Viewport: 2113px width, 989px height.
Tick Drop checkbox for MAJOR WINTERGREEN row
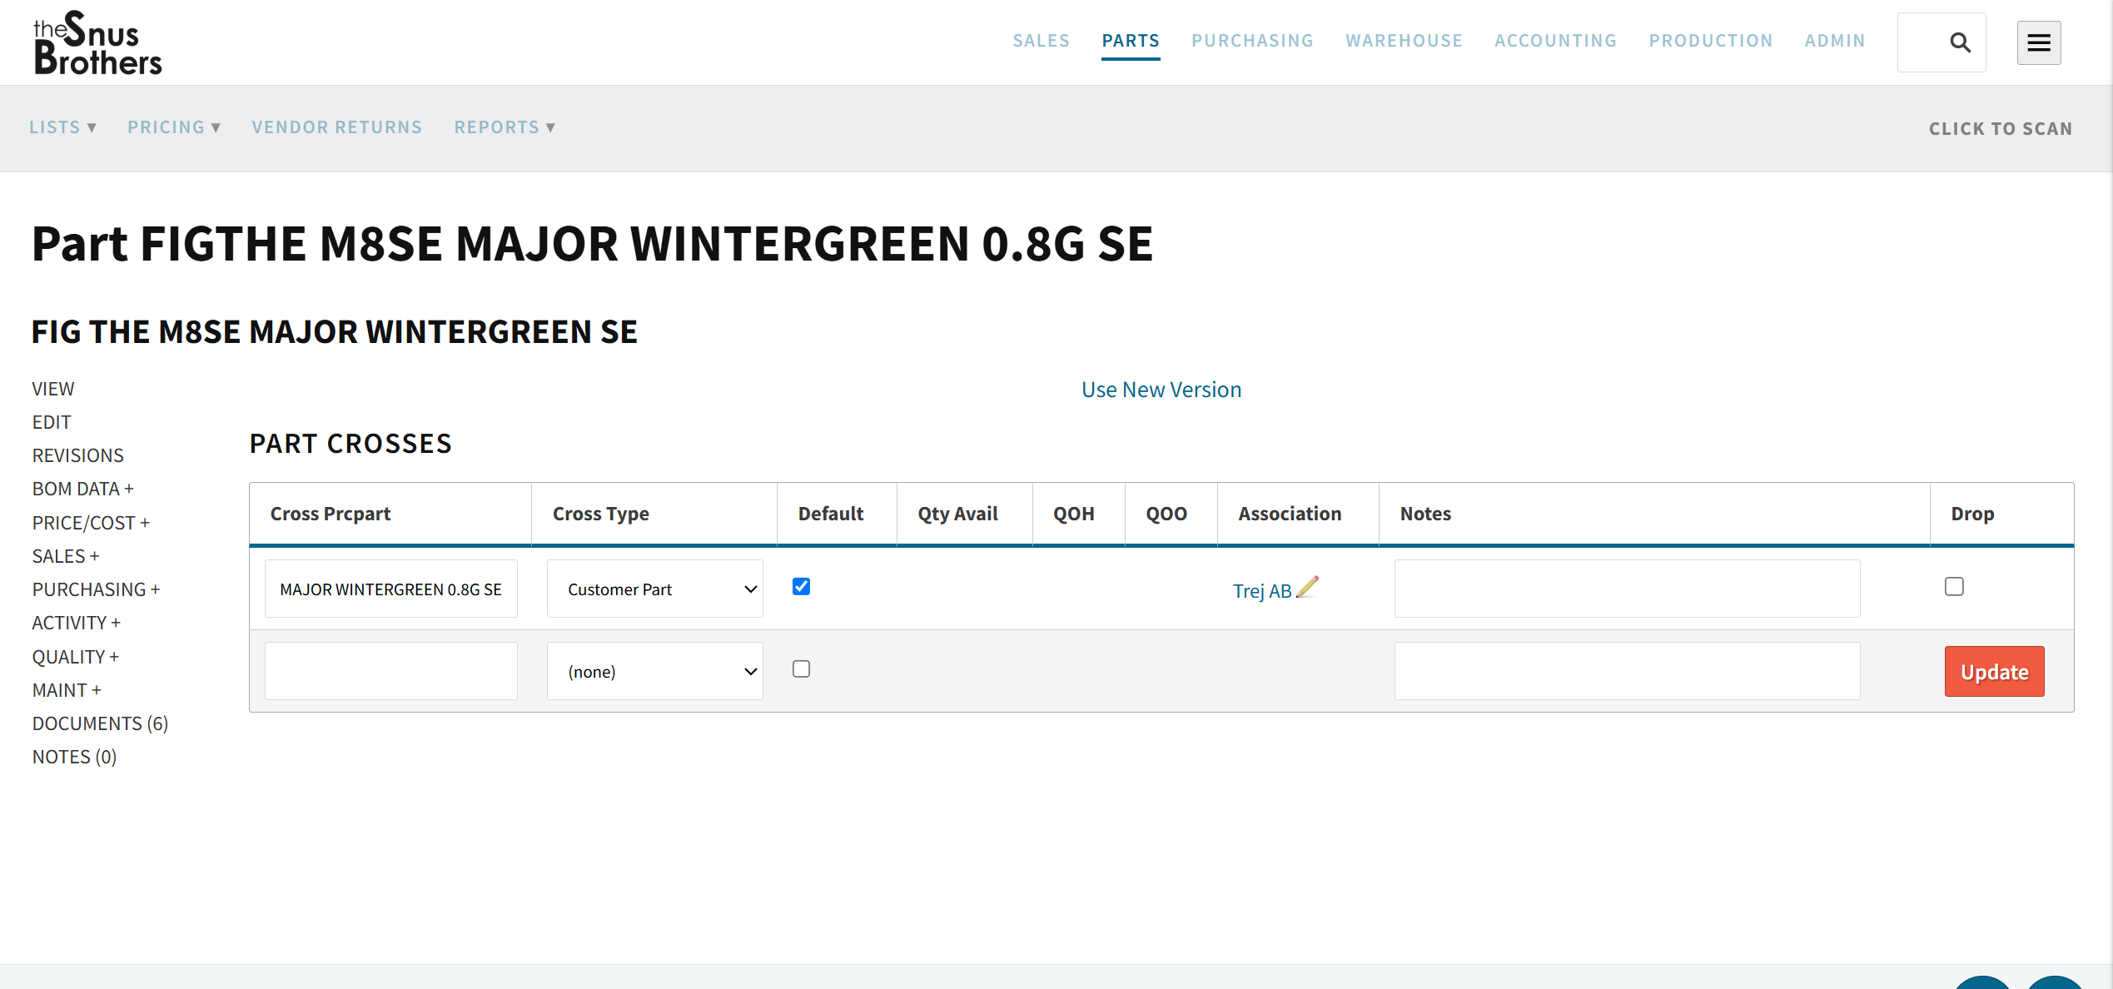point(1954,587)
